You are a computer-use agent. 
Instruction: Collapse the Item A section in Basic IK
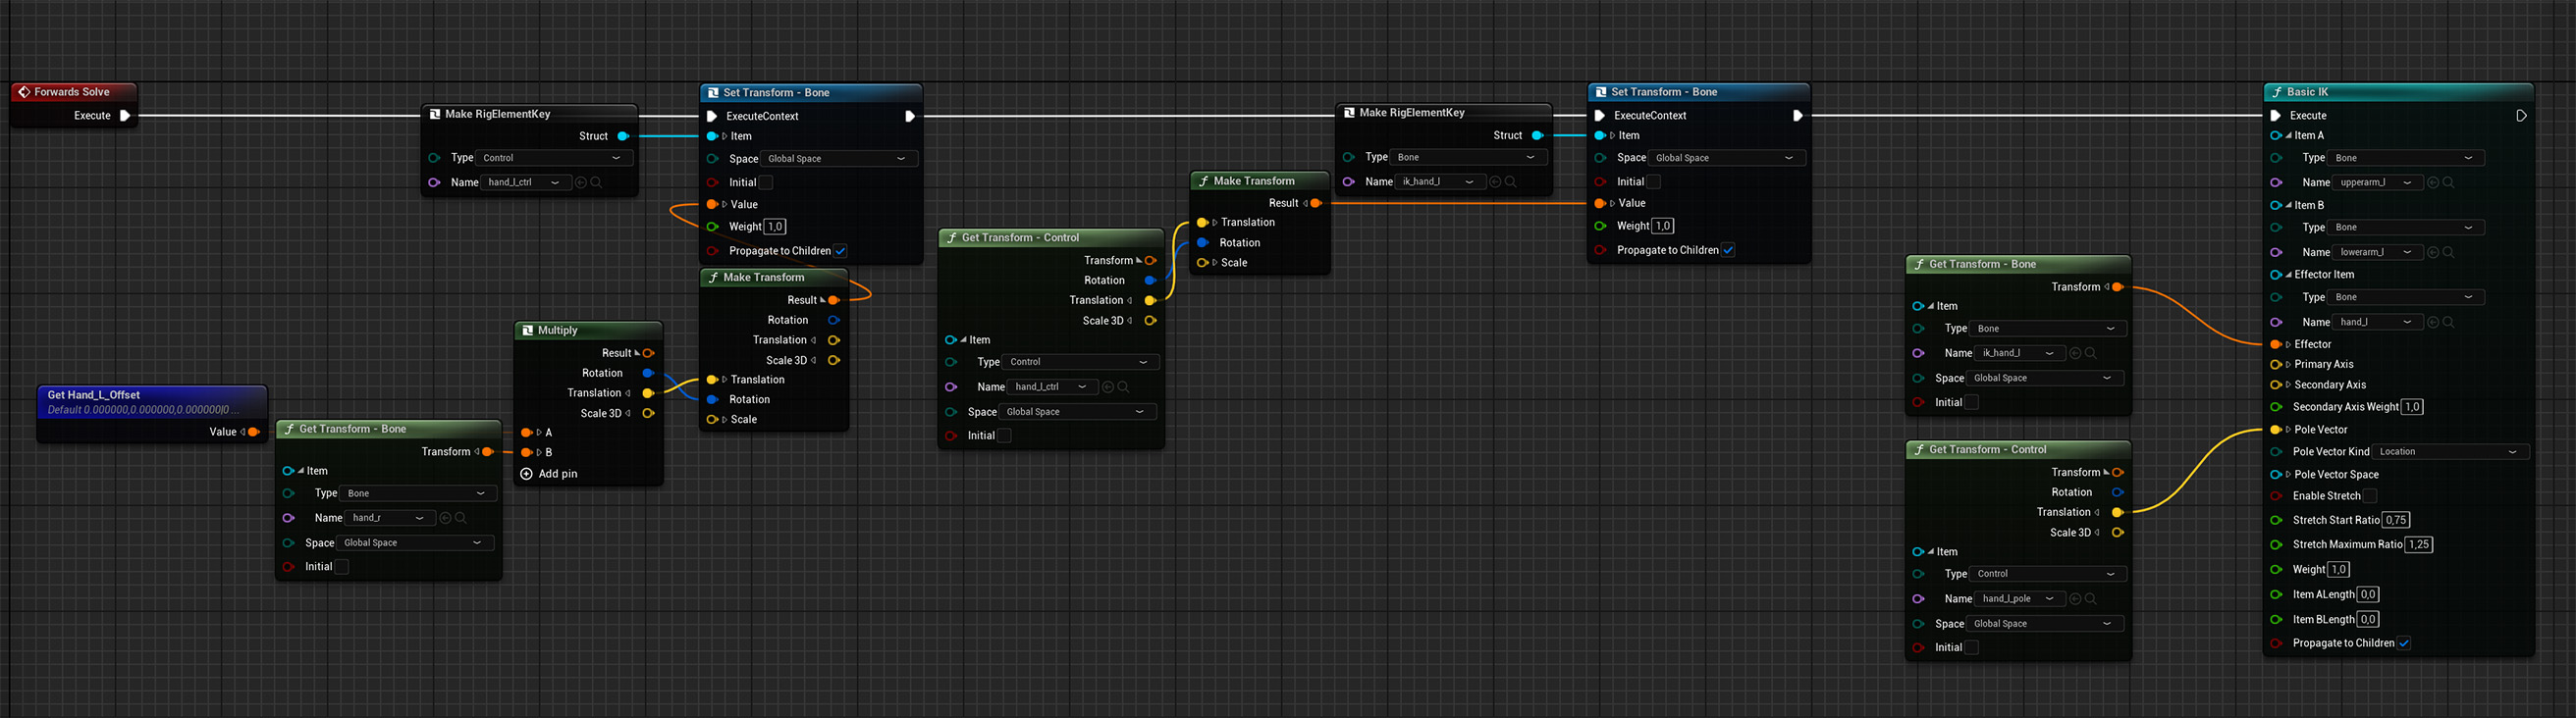coord(2289,135)
